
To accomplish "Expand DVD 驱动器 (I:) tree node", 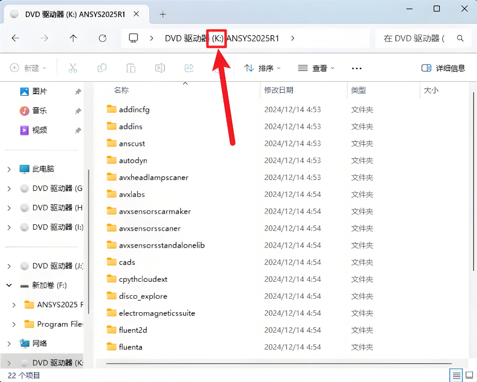I will pos(9,227).
